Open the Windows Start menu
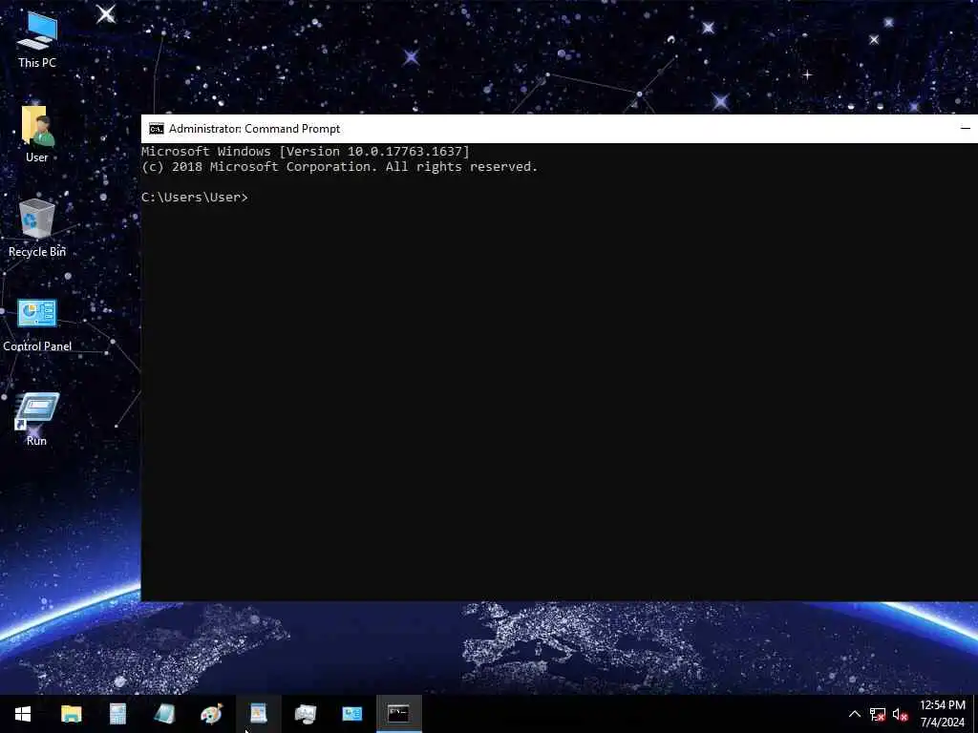Image resolution: width=978 pixels, height=733 pixels. tap(23, 714)
